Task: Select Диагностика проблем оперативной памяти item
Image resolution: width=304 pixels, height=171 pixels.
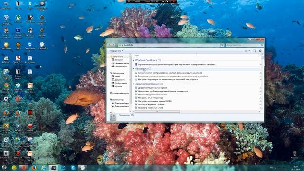Action: [161, 91]
